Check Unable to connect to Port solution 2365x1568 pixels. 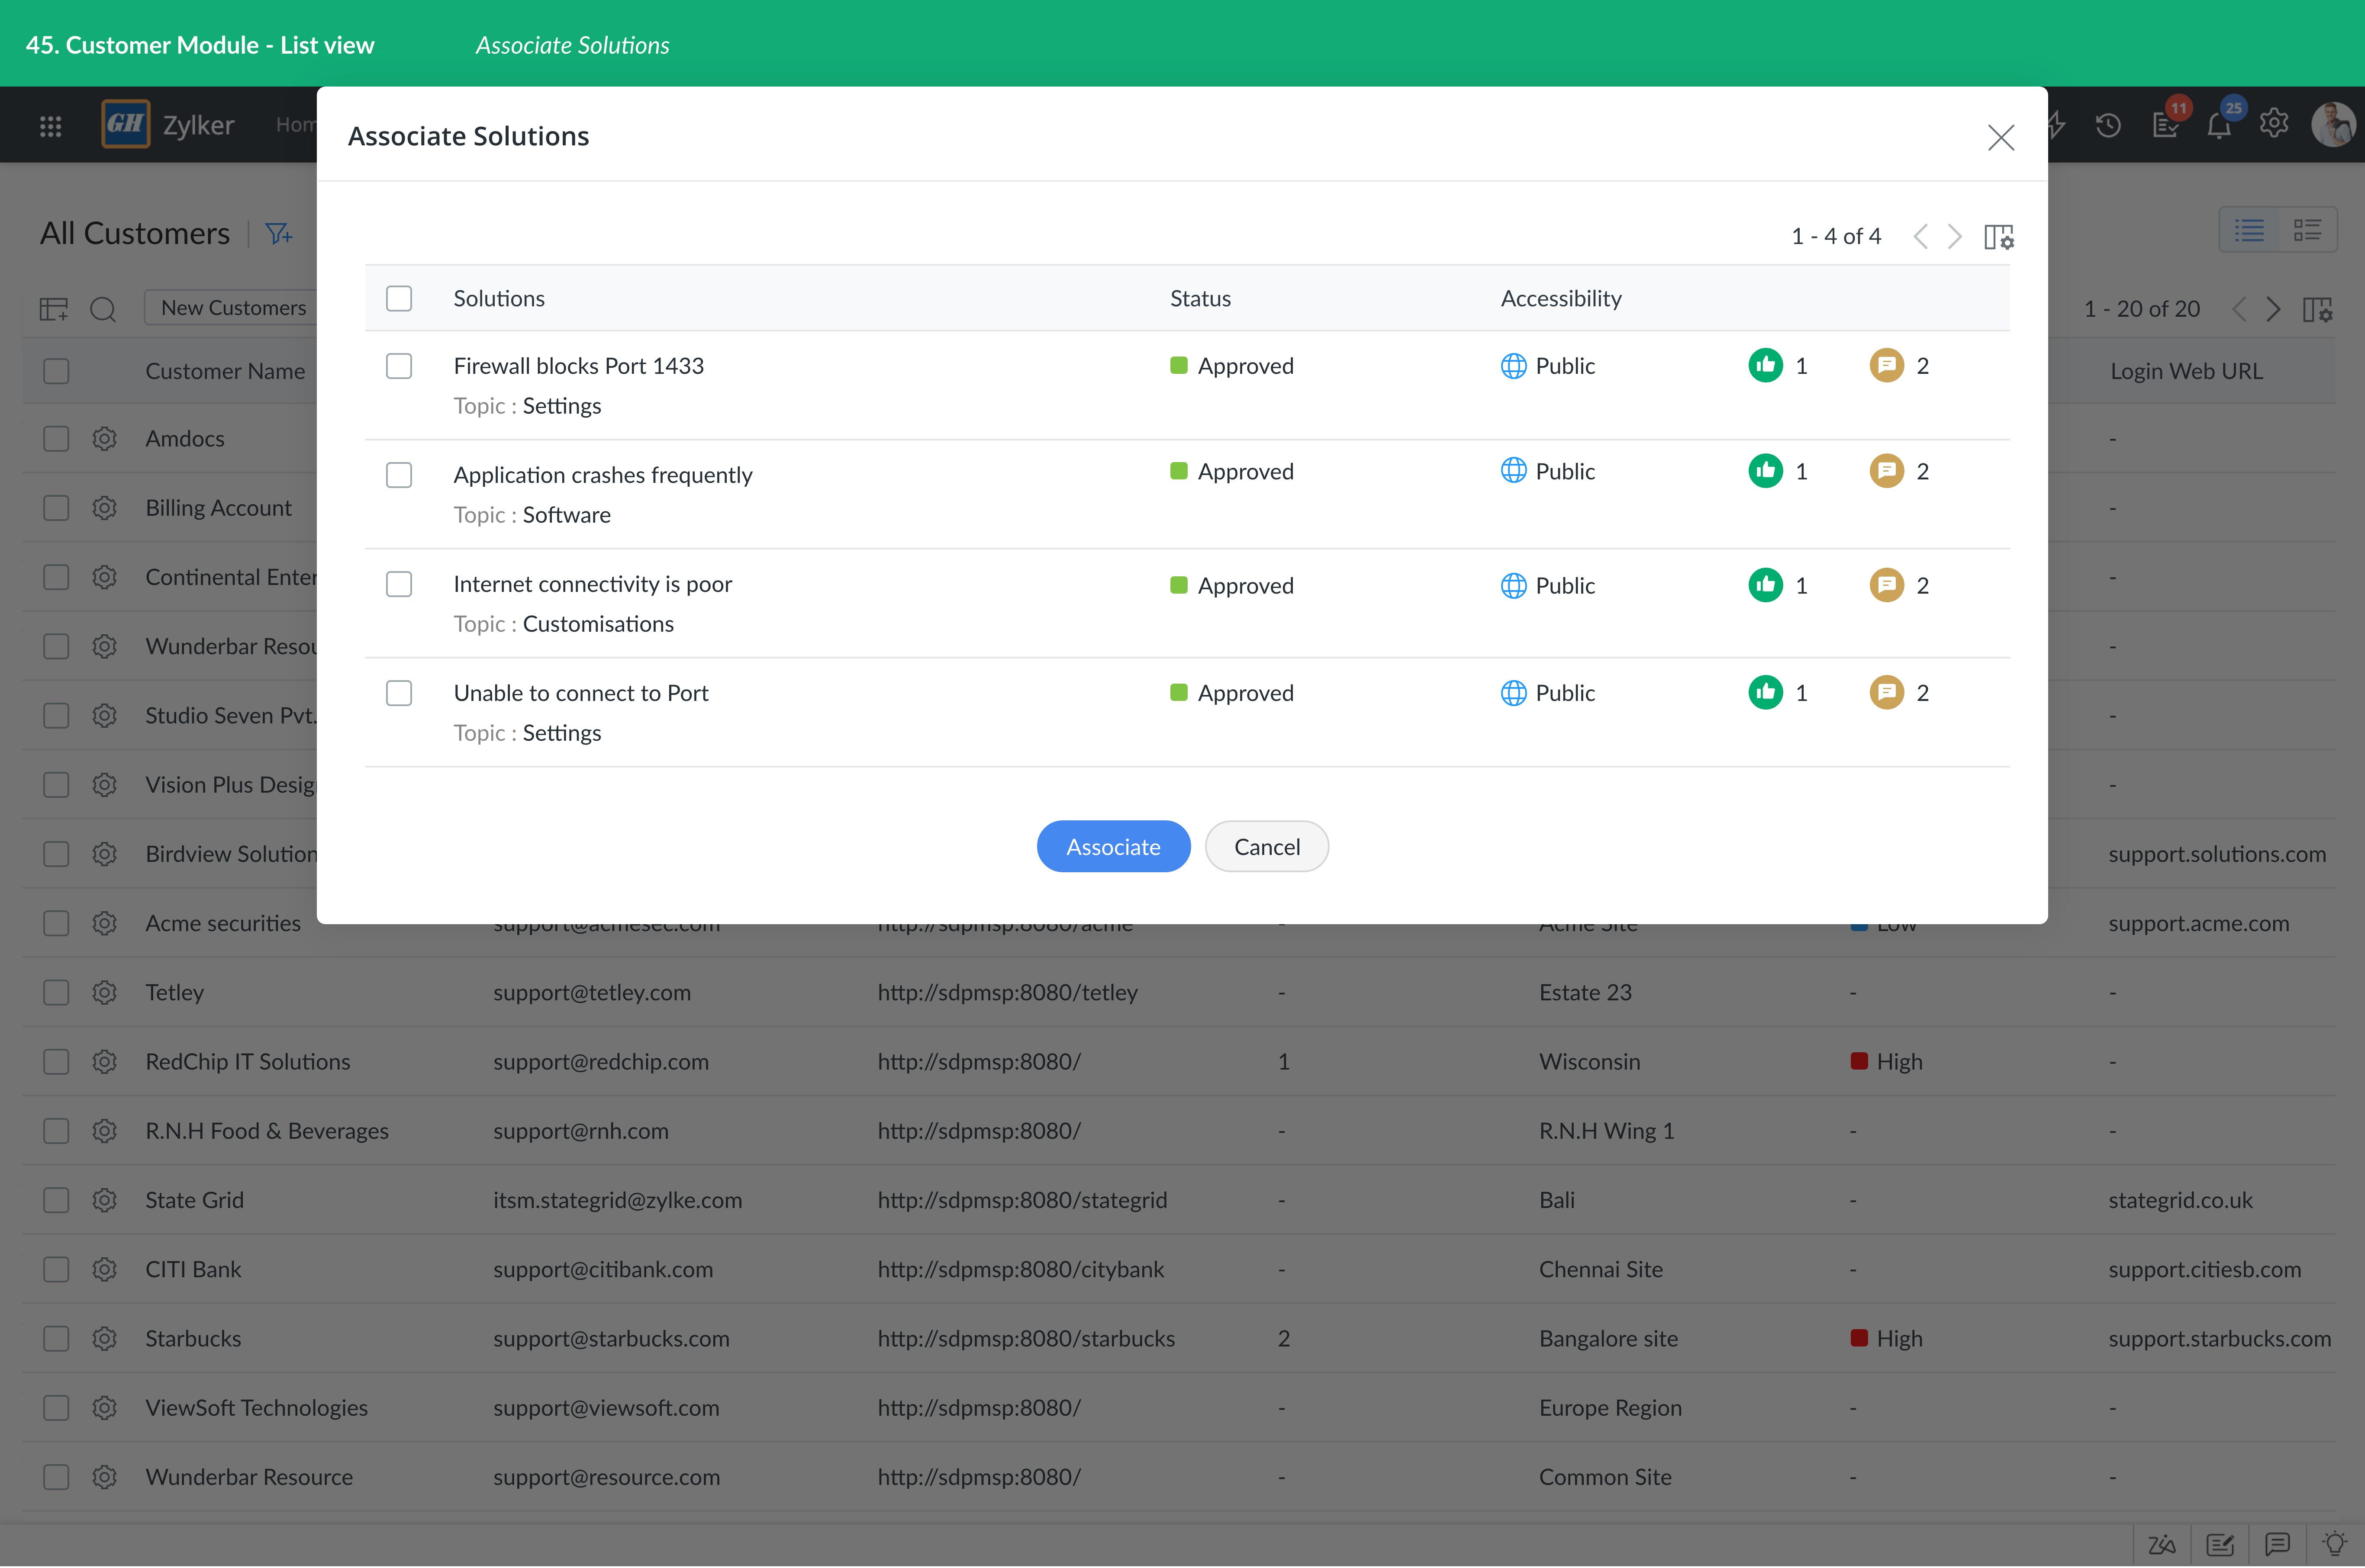399,693
